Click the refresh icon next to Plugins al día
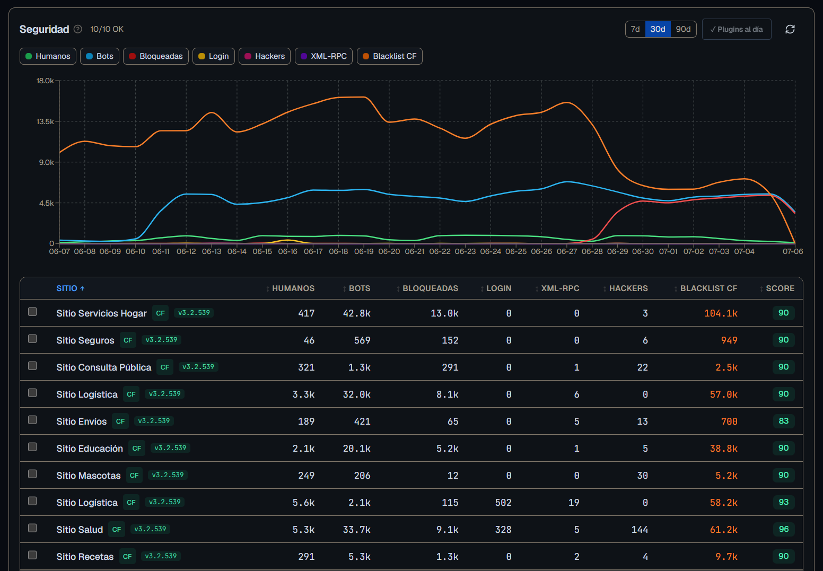 tap(790, 29)
